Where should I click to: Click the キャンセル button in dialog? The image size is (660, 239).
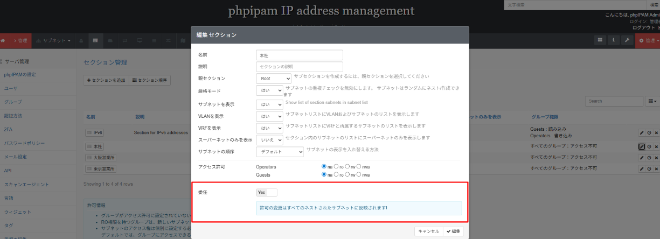coord(429,231)
